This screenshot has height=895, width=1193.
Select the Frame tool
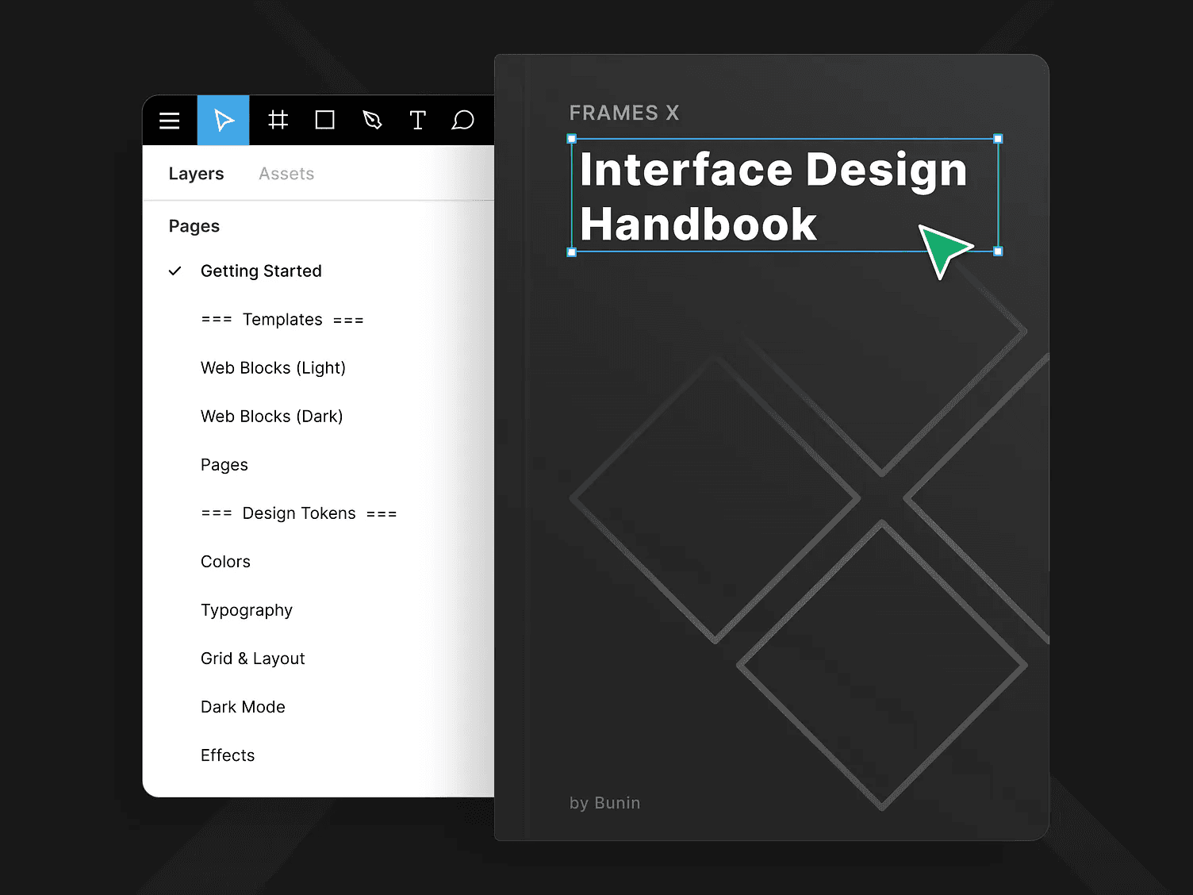pos(277,120)
